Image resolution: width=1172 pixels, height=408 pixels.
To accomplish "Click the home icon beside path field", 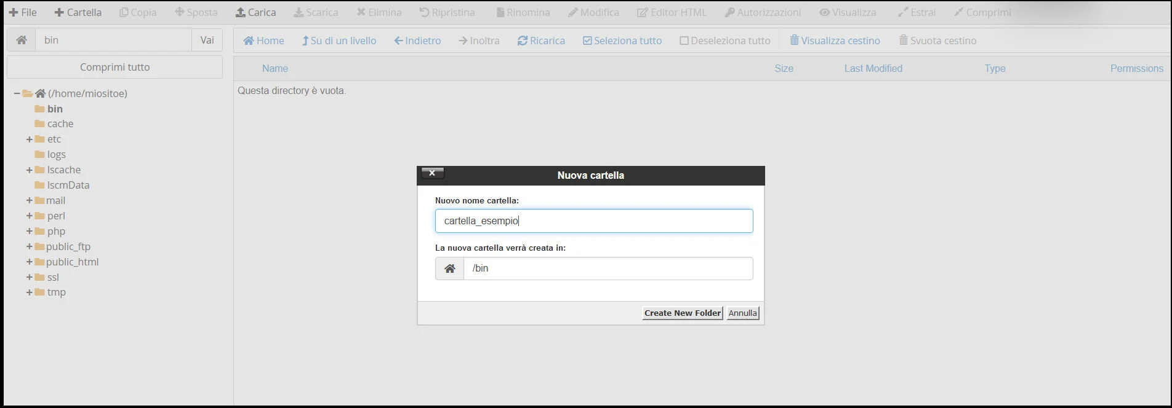I will coord(22,40).
